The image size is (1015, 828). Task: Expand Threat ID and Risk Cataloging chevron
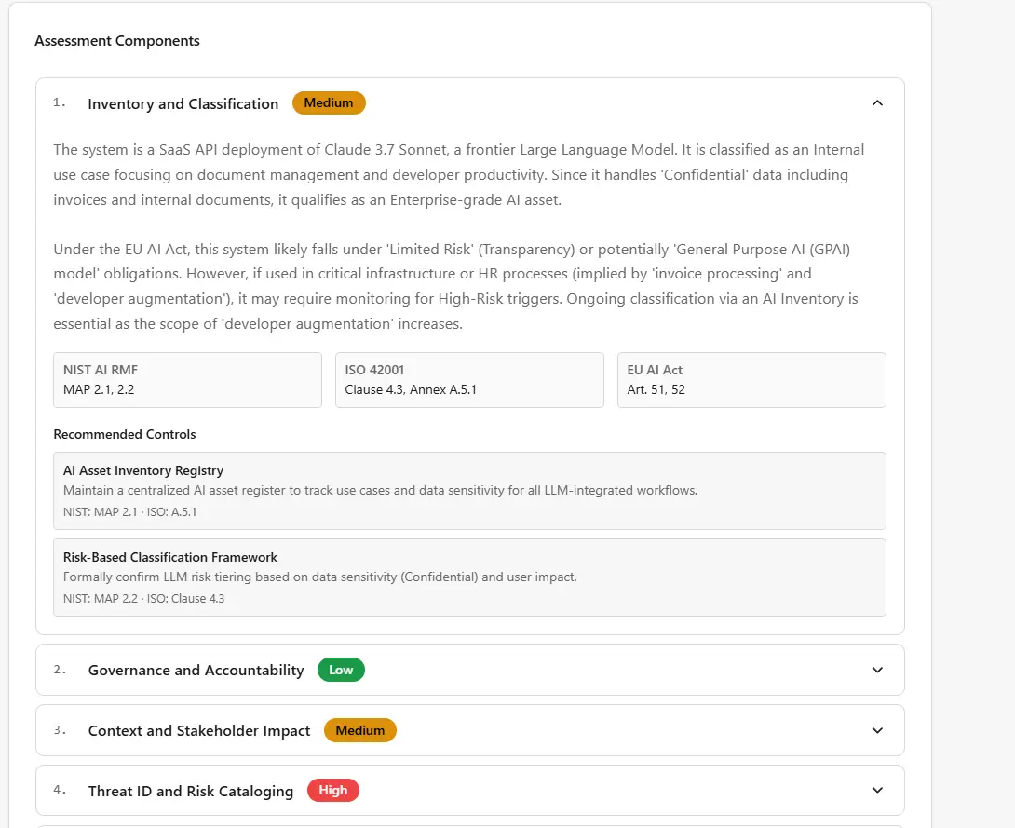pos(876,791)
